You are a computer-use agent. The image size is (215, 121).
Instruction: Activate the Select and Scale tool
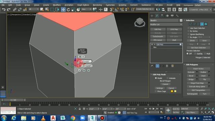click(x=73, y=9)
